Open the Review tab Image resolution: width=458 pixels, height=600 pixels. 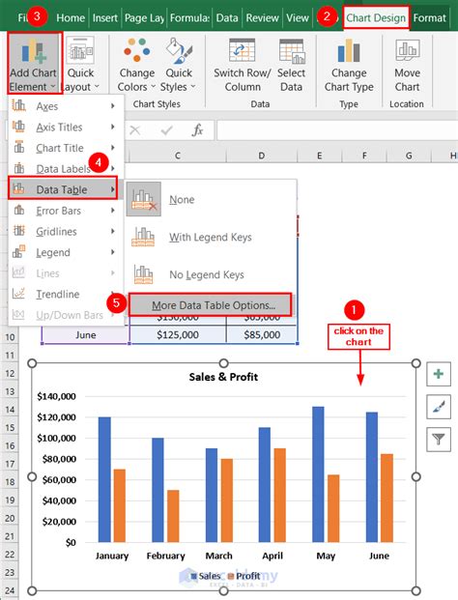pos(262,17)
